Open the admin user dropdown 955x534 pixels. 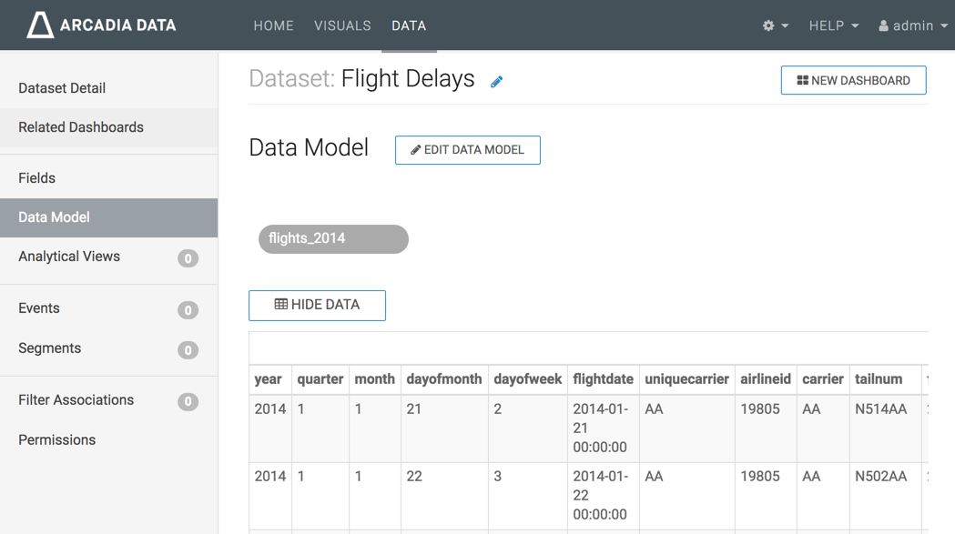point(912,25)
